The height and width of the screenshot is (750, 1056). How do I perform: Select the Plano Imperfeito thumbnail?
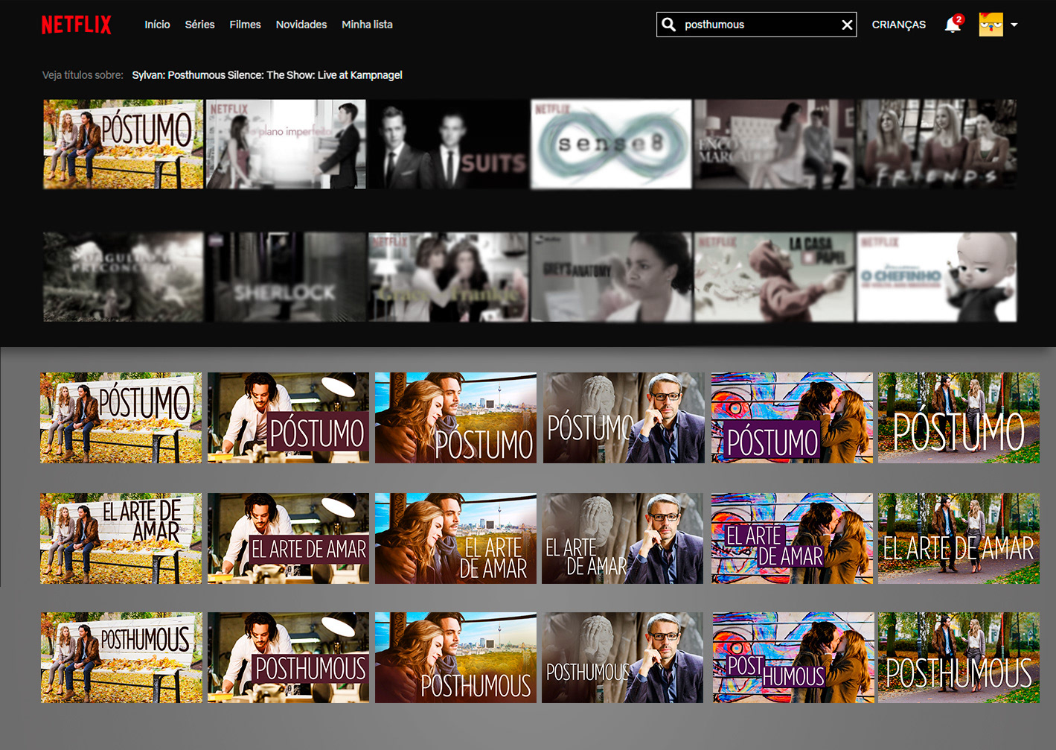286,144
